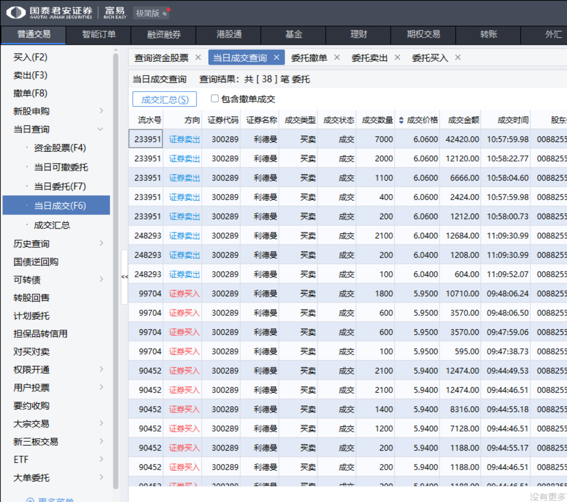Image resolution: width=567 pixels, height=502 pixels.
Task: Select 当日委托(F7) in the sidebar tree
Action: 60,186
